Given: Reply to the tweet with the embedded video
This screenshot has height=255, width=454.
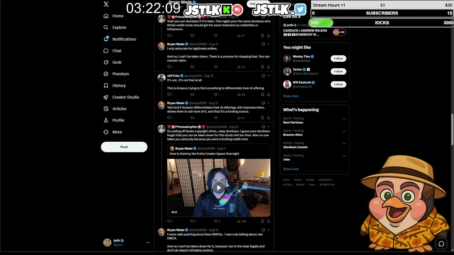Looking at the screenshot, I should pos(169,221).
